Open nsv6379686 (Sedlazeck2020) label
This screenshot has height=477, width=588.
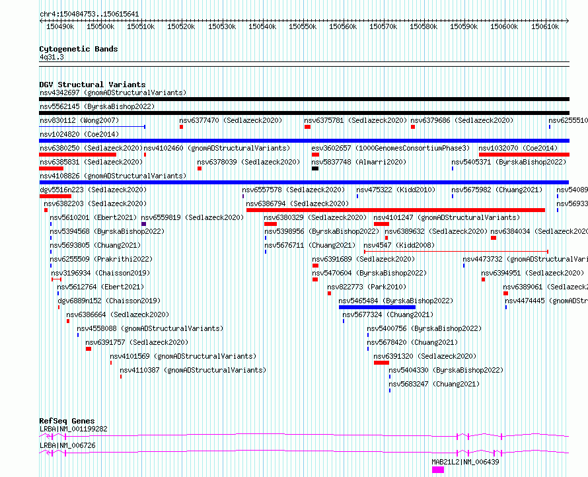[x=462, y=120]
